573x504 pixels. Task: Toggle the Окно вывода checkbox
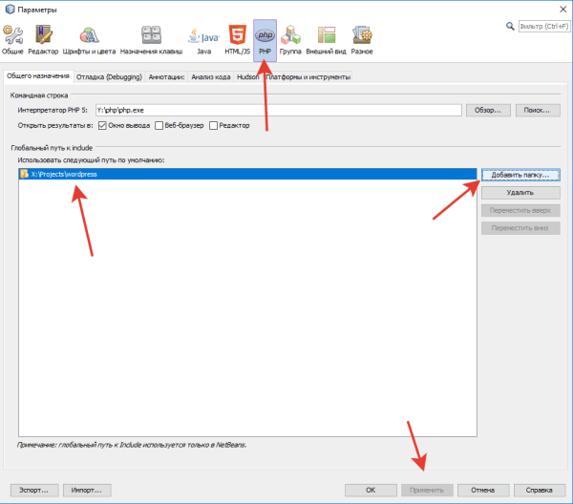[x=102, y=126]
